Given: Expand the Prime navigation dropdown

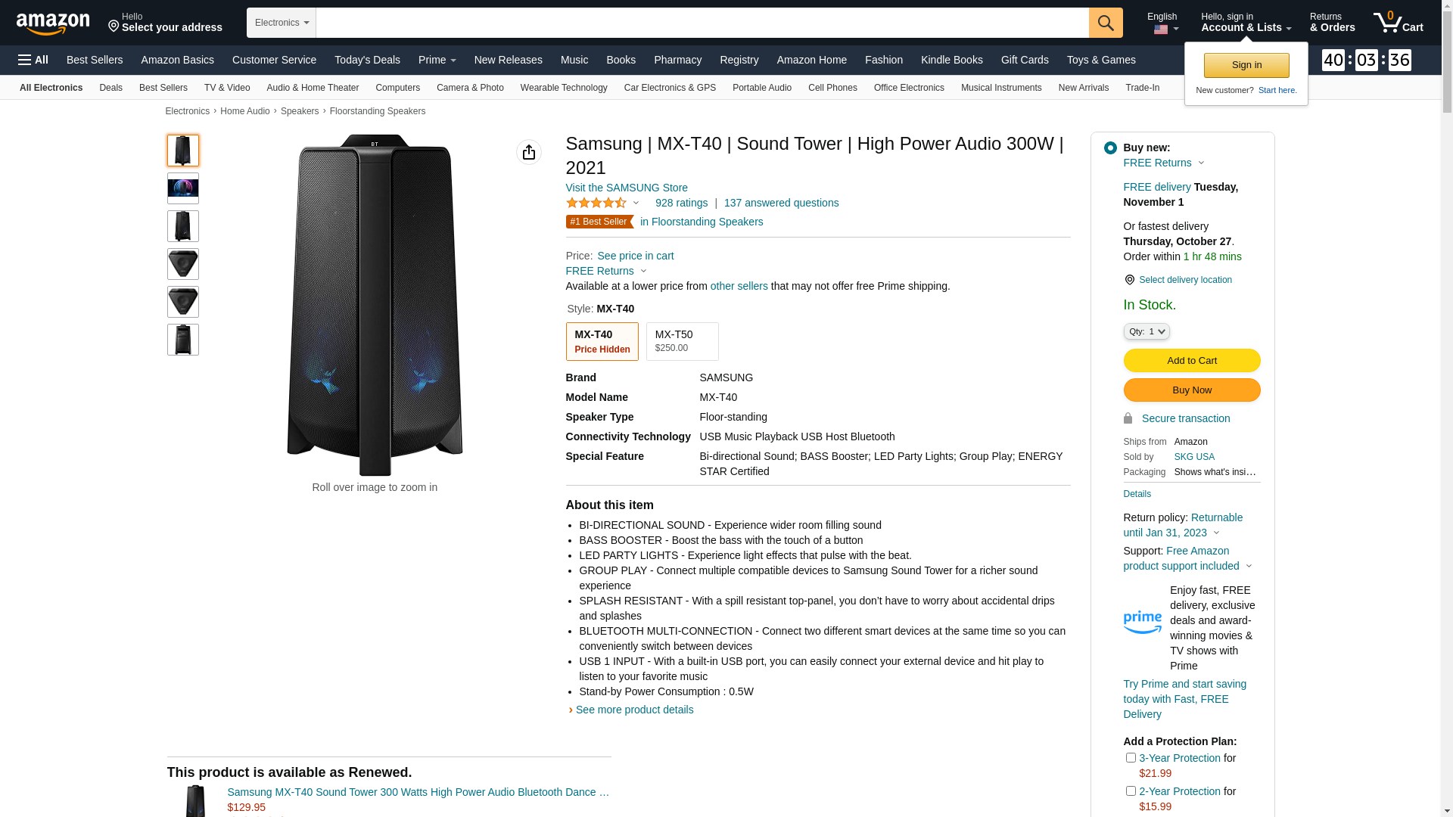Looking at the screenshot, I should (x=437, y=60).
